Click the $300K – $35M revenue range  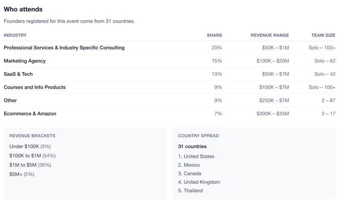273,113
